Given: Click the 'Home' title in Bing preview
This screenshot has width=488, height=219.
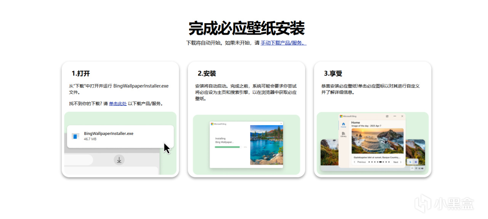Looking at the screenshot, I should [355, 122].
